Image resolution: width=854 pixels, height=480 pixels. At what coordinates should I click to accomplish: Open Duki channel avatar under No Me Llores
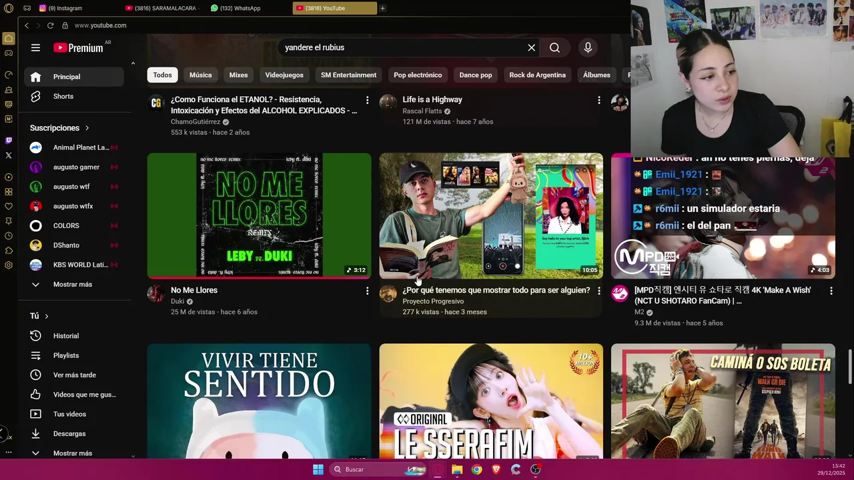click(x=156, y=294)
